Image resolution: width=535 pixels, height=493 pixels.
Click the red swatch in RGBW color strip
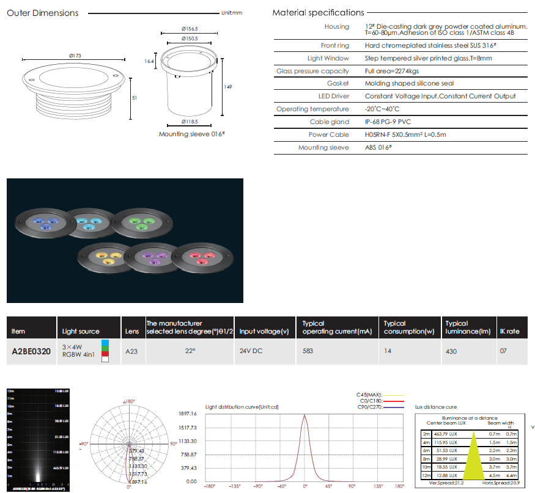(x=105, y=352)
